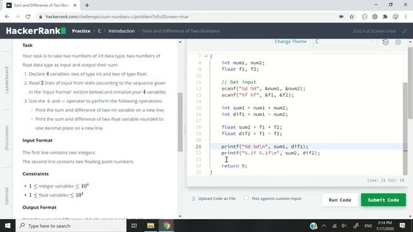Click the exit full screen arrows icon
The width and height of the screenshot is (413, 232).
pyautogui.click(x=405, y=31)
